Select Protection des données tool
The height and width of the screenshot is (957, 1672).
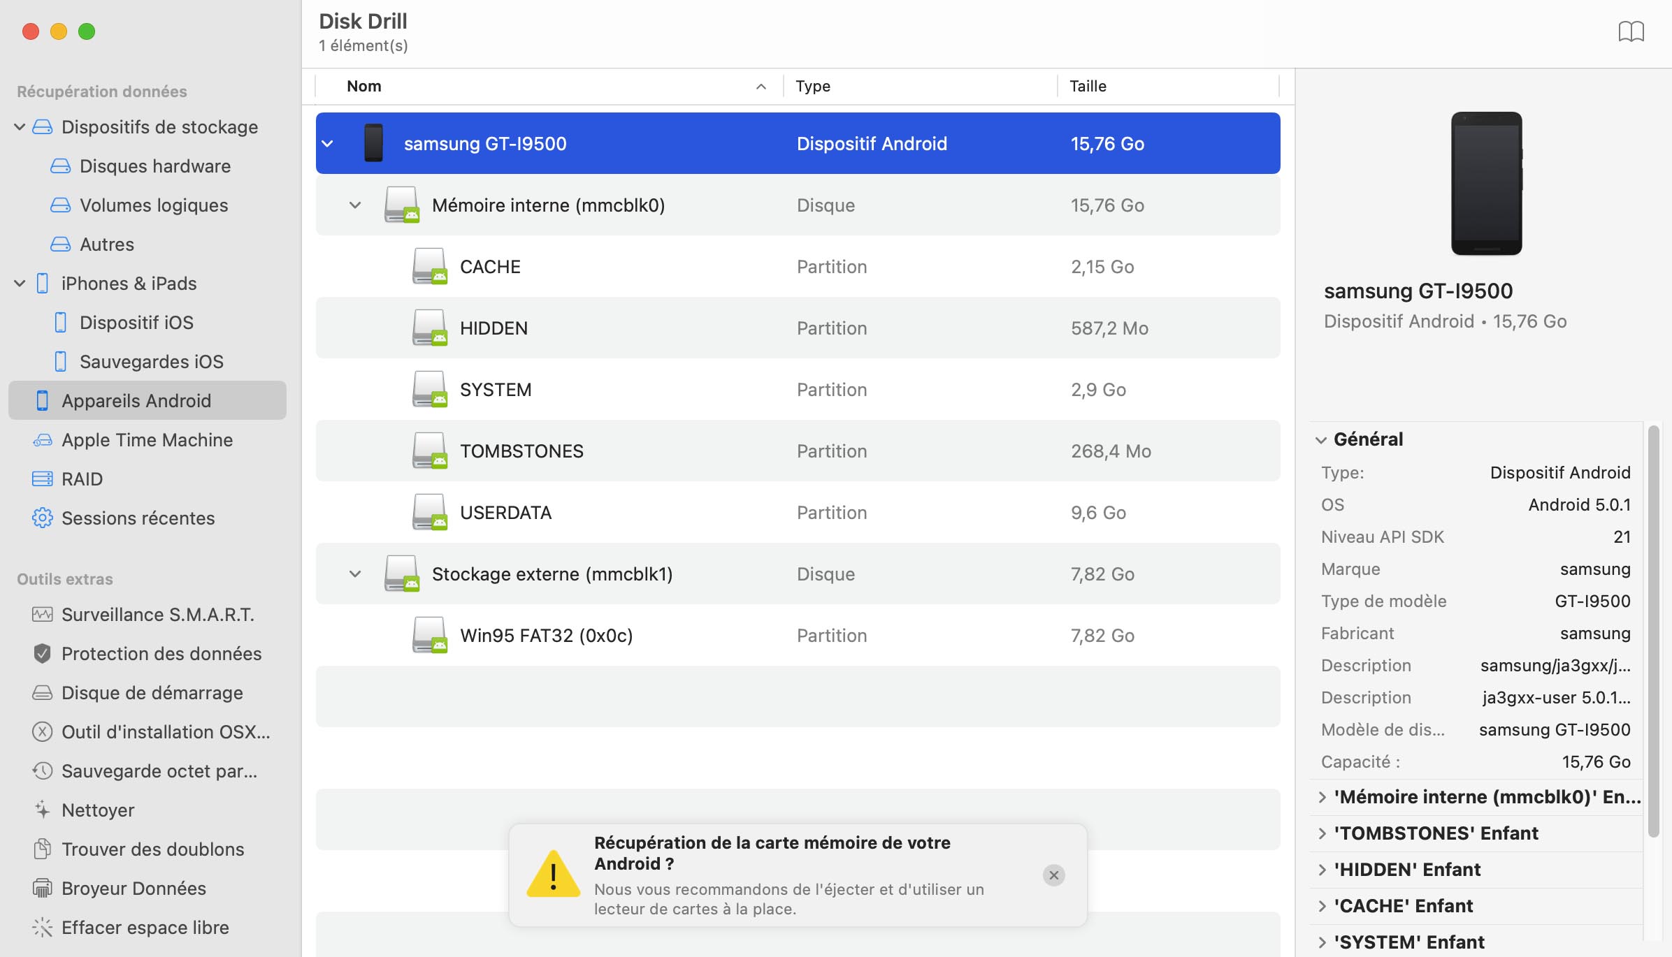click(x=147, y=654)
